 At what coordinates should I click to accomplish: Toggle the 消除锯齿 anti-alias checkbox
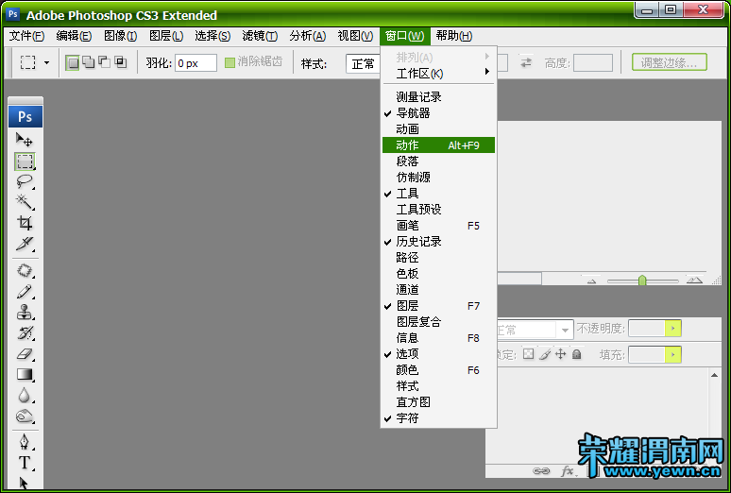(229, 63)
